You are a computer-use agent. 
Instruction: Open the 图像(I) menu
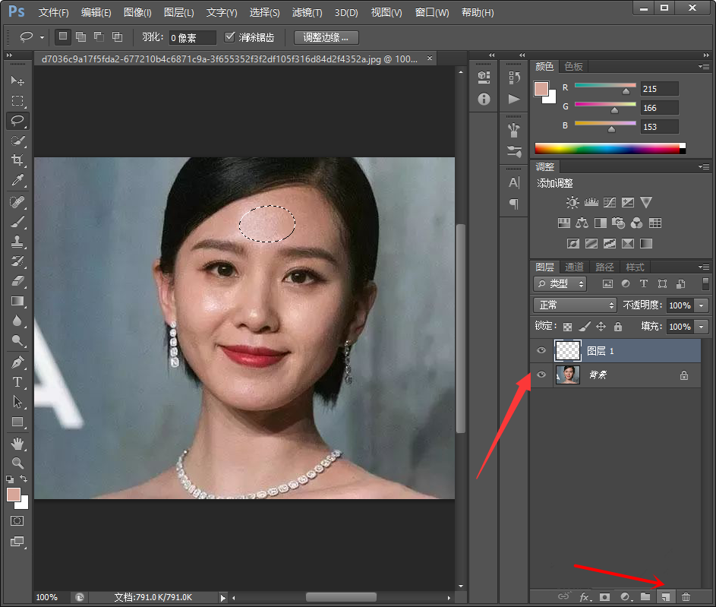click(137, 13)
